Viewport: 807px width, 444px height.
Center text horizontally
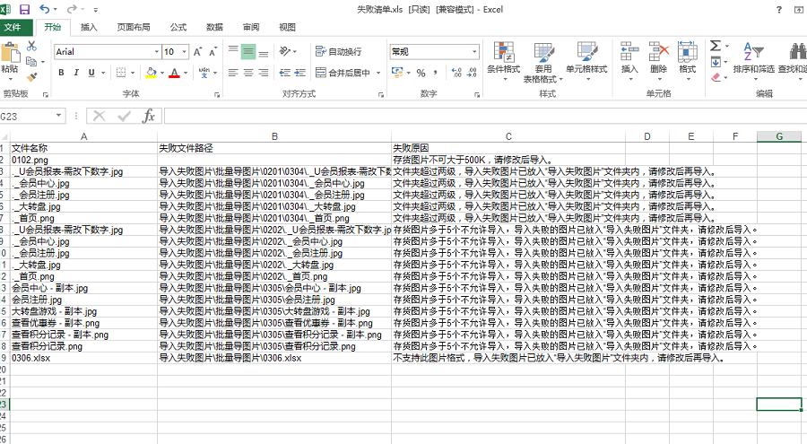[x=248, y=73]
